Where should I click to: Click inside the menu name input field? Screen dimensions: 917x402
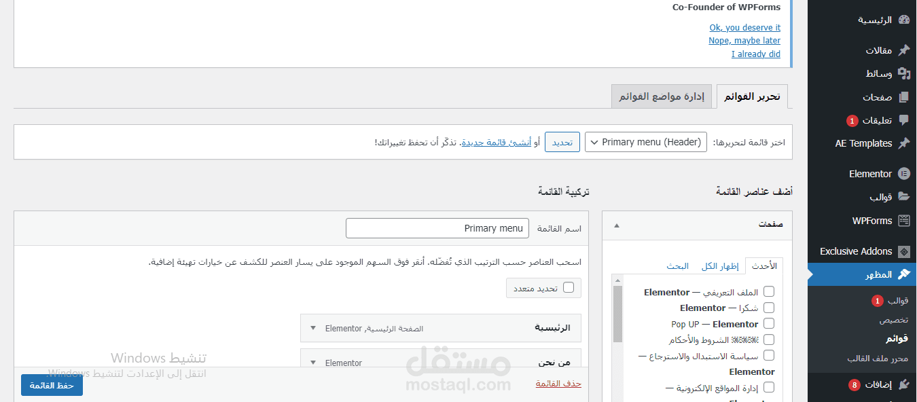[x=437, y=228]
